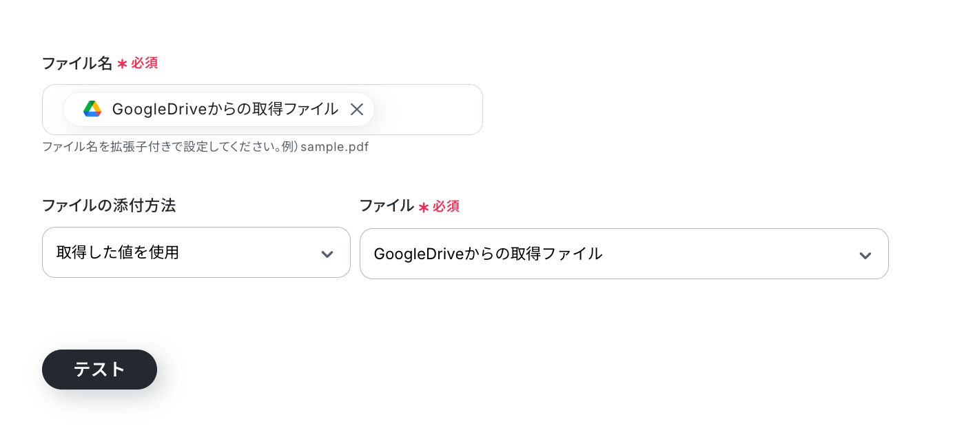The width and height of the screenshot is (955, 444).
Task: Click the 取得した値を使用 text in the dropdown
Action: point(118,252)
